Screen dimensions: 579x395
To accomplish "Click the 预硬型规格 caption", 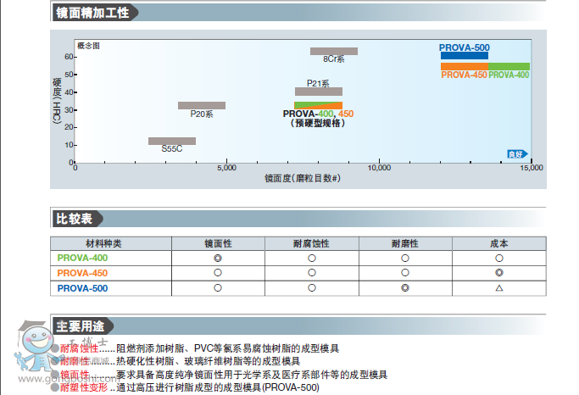I will tap(318, 123).
